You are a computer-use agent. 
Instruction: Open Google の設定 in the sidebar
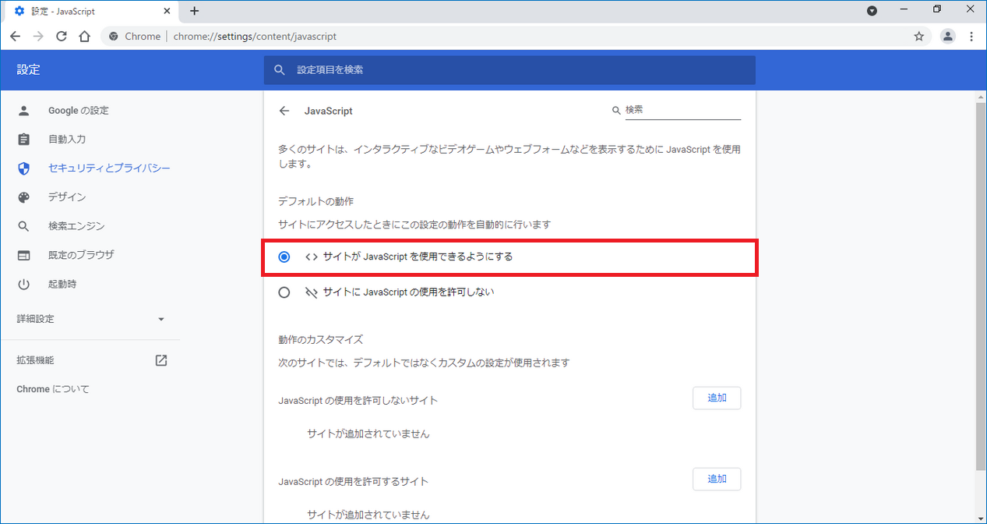79,111
